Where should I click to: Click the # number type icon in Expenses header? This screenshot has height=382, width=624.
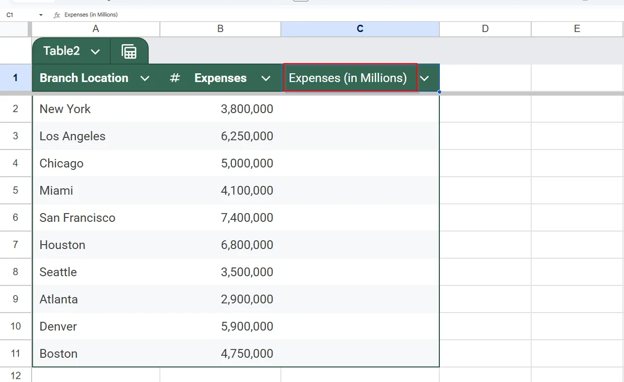tap(175, 78)
